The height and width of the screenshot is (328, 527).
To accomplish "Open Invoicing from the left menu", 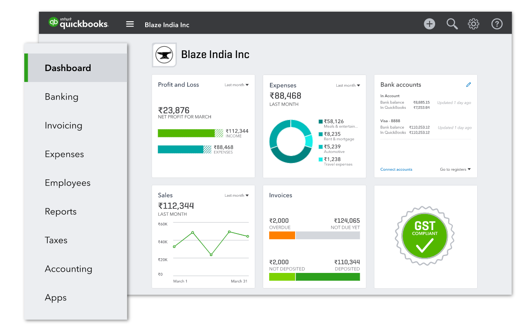I will (63, 126).
